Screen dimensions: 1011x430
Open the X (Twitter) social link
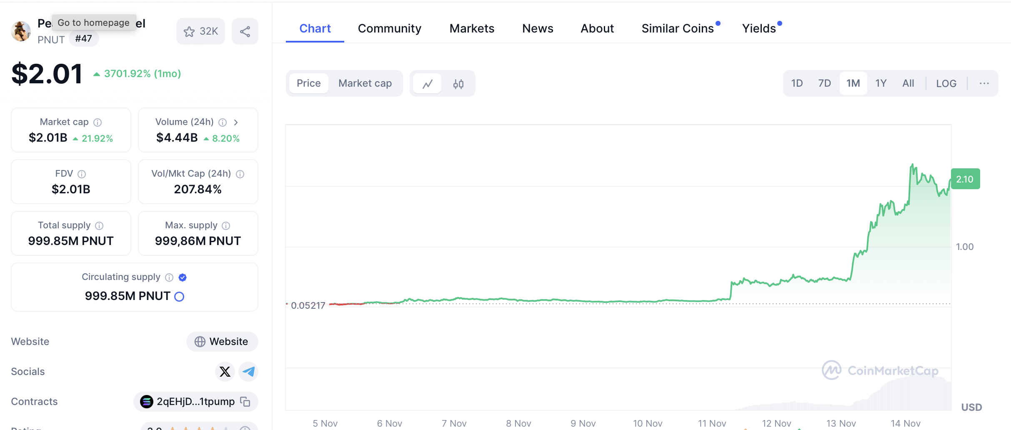225,372
